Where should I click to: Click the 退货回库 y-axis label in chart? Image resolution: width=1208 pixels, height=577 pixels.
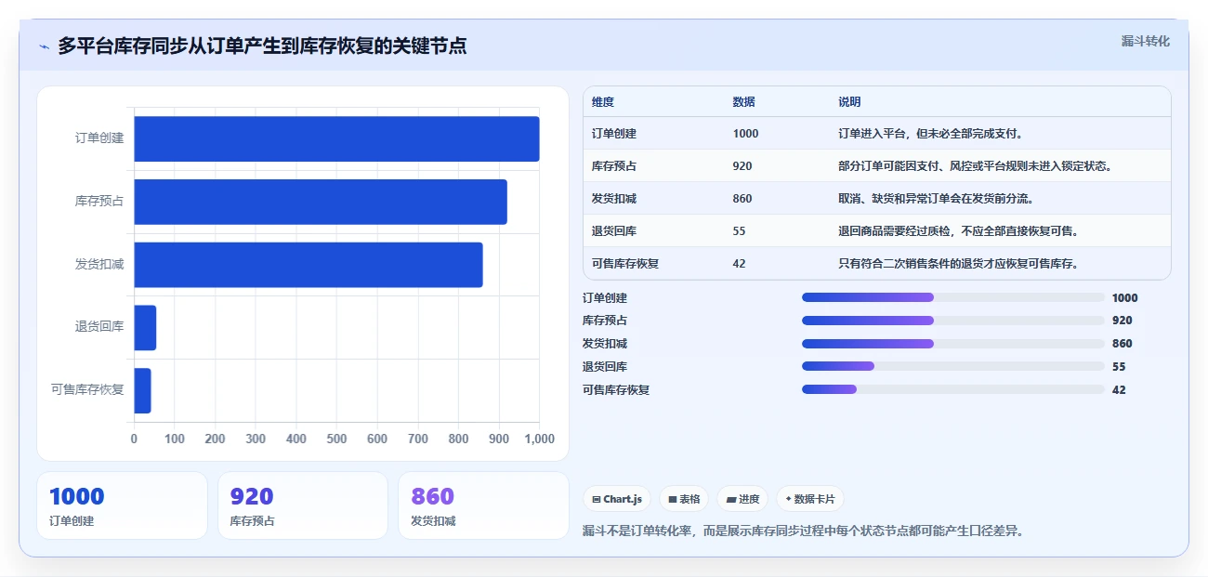point(99,327)
